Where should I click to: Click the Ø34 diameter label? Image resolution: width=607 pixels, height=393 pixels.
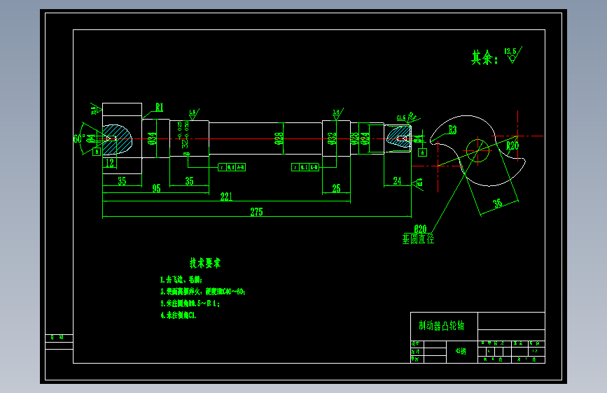pyautogui.click(x=152, y=138)
